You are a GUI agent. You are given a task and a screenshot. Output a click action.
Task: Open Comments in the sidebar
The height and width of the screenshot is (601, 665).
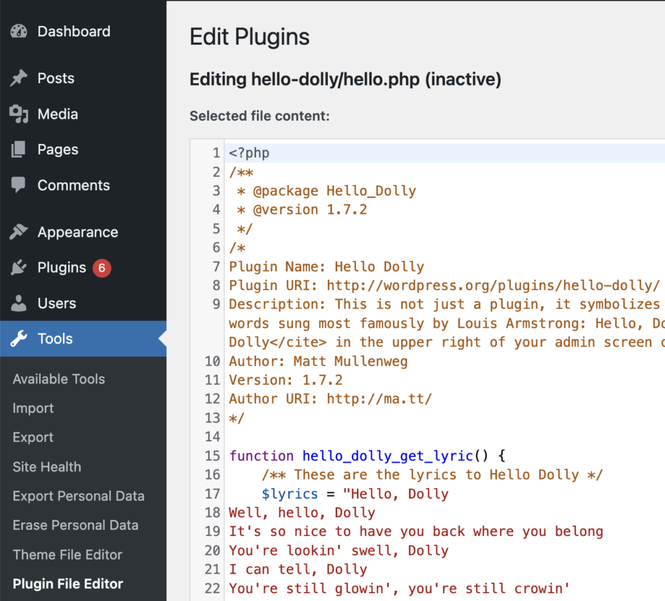74,185
